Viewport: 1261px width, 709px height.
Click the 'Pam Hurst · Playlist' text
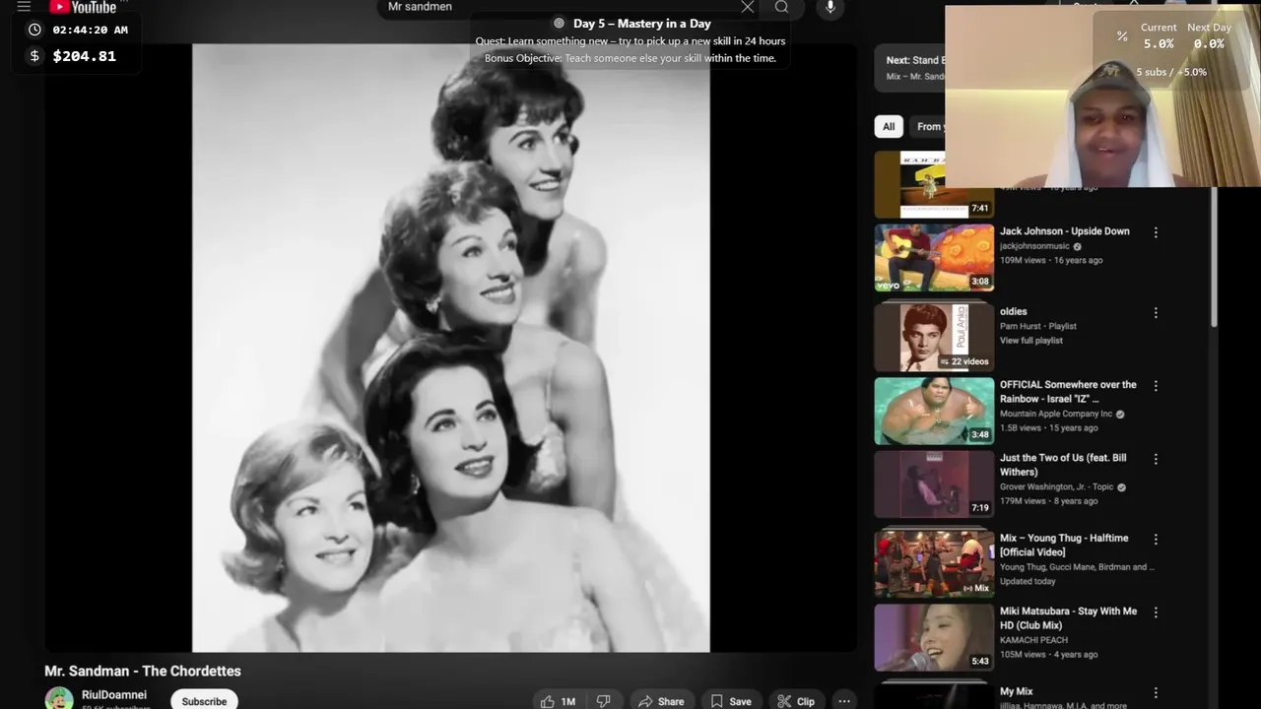click(1038, 326)
